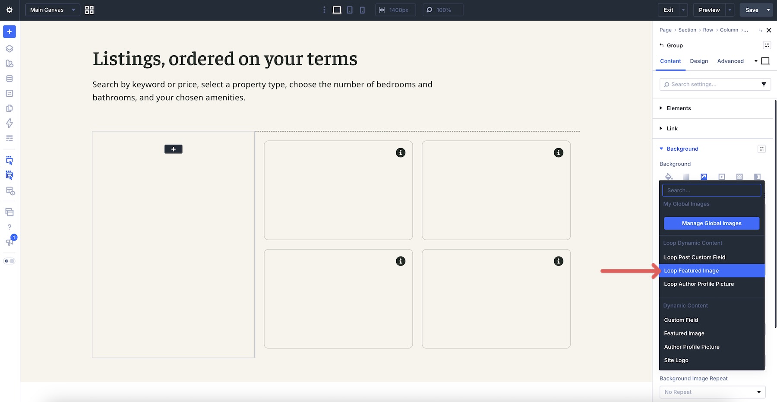Open the canvas grid view icon
The width and height of the screenshot is (777, 402).
pos(89,10)
